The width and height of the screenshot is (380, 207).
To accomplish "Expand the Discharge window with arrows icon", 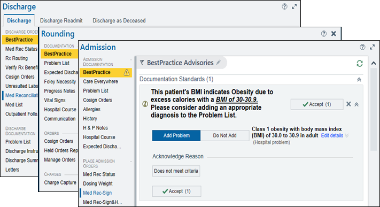I will point(294,6).
